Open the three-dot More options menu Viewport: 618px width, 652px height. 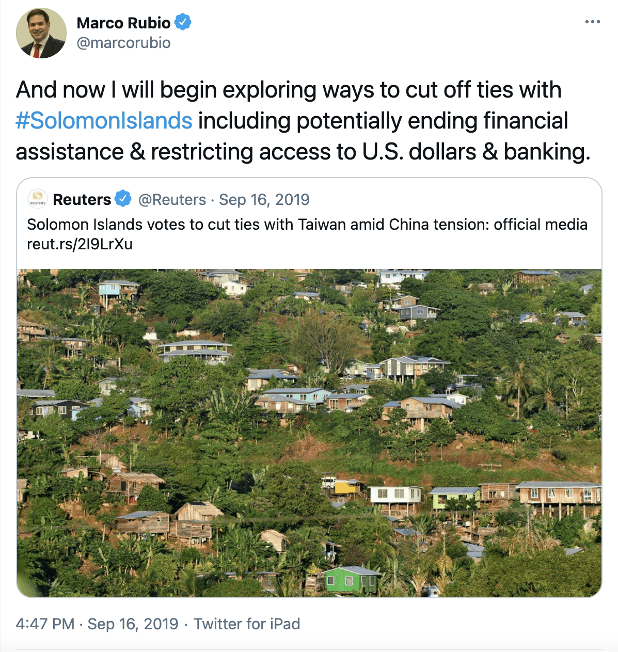click(x=592, y=22)
